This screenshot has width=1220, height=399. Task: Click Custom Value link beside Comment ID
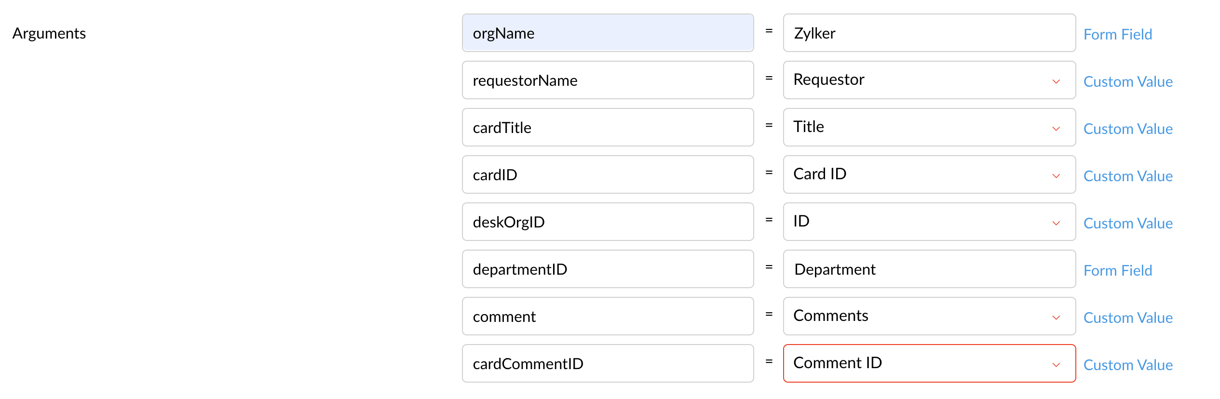pyautogui.click(x=1128, y=365)
